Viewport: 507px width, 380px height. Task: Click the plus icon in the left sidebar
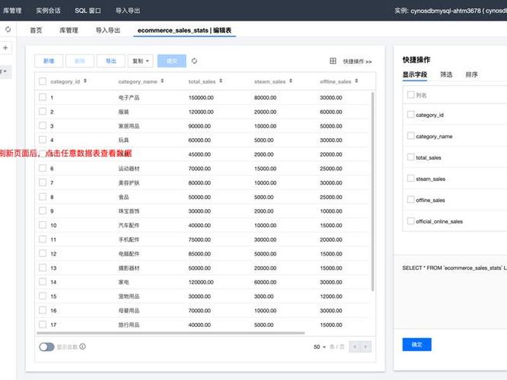tap(5, 48)
